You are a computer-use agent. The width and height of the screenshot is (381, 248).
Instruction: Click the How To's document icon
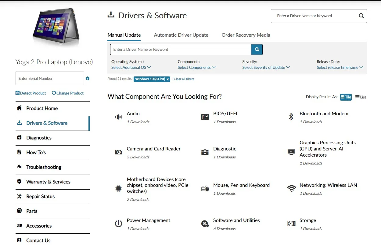(20, 152)
